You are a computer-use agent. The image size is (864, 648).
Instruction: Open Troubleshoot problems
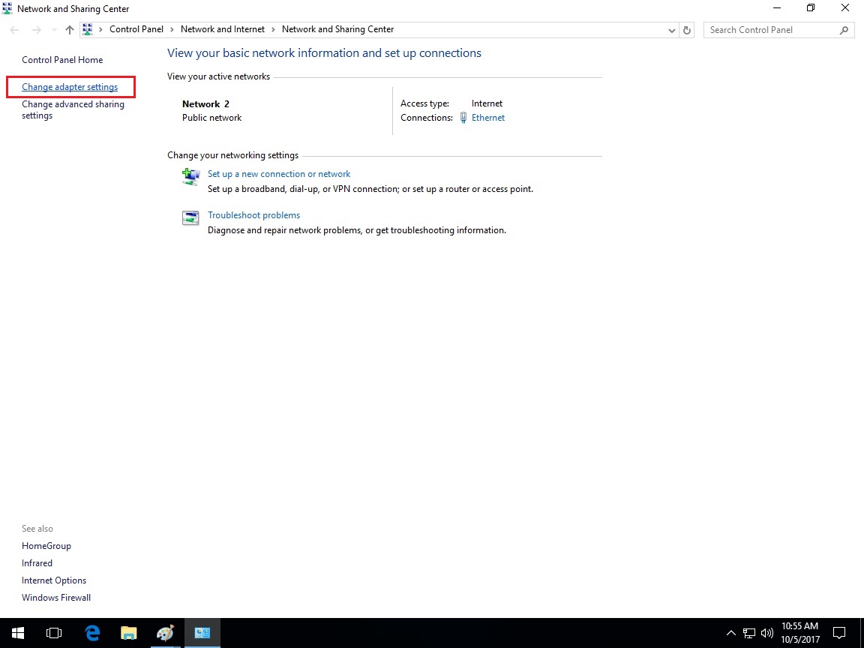point(254,215)
